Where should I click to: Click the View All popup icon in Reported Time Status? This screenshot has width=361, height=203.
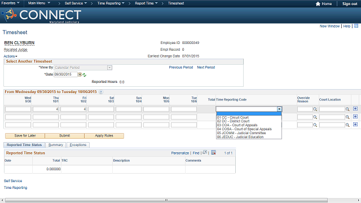coord(205,152)
